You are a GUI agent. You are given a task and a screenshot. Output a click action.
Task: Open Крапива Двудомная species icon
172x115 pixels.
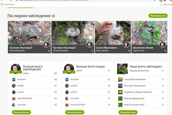[x=120, y=98]
